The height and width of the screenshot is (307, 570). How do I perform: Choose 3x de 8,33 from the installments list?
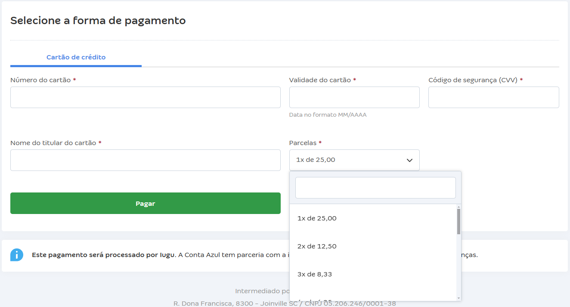pyautogui.click(x=314, y=274)
